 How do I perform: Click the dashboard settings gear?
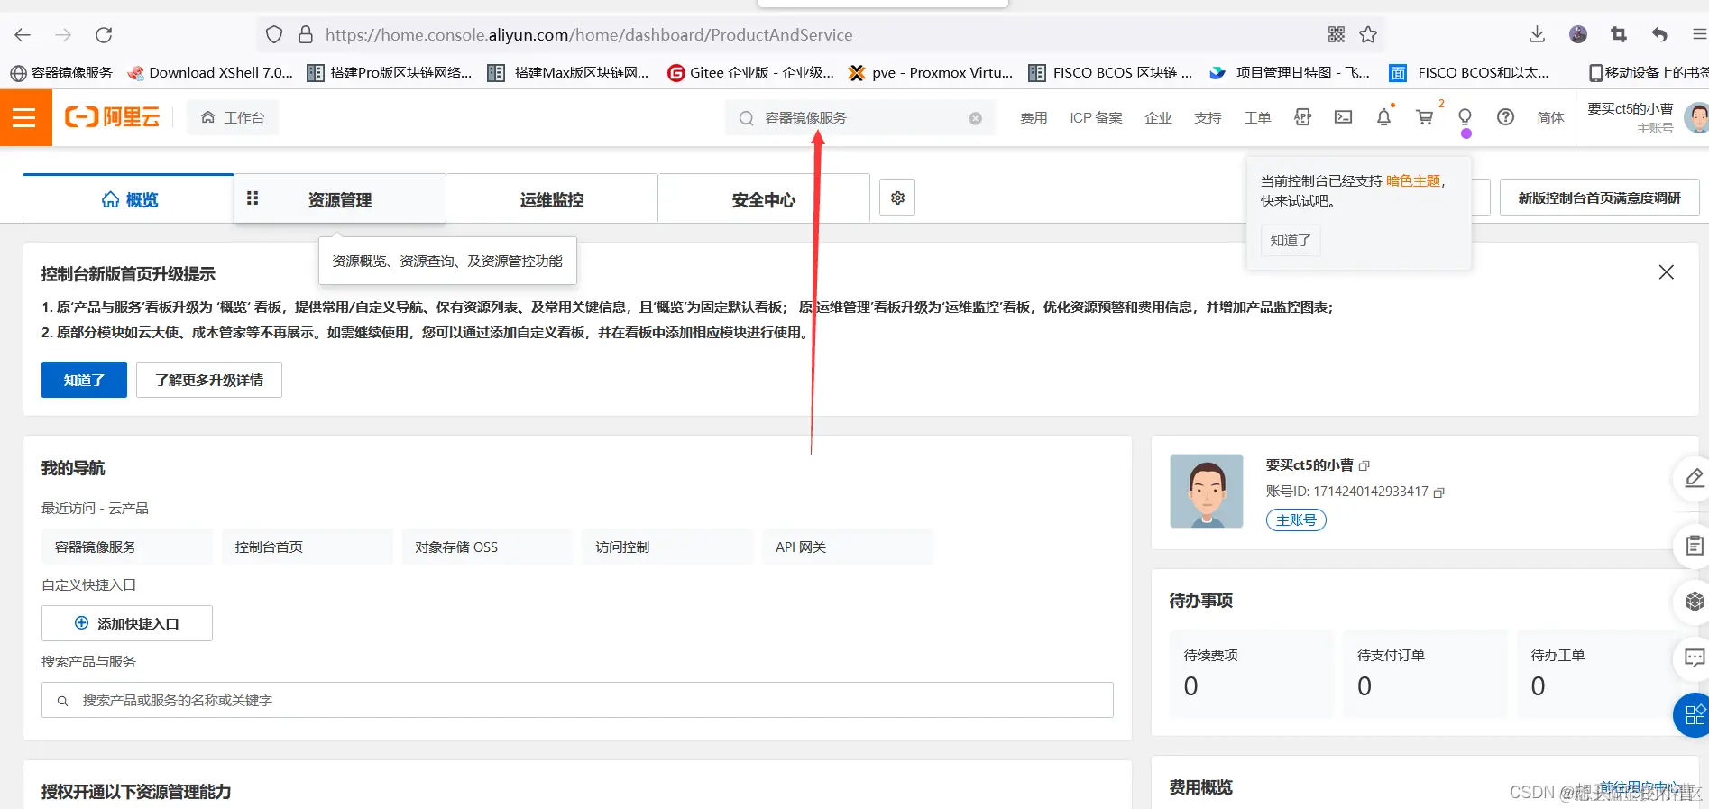897,198
